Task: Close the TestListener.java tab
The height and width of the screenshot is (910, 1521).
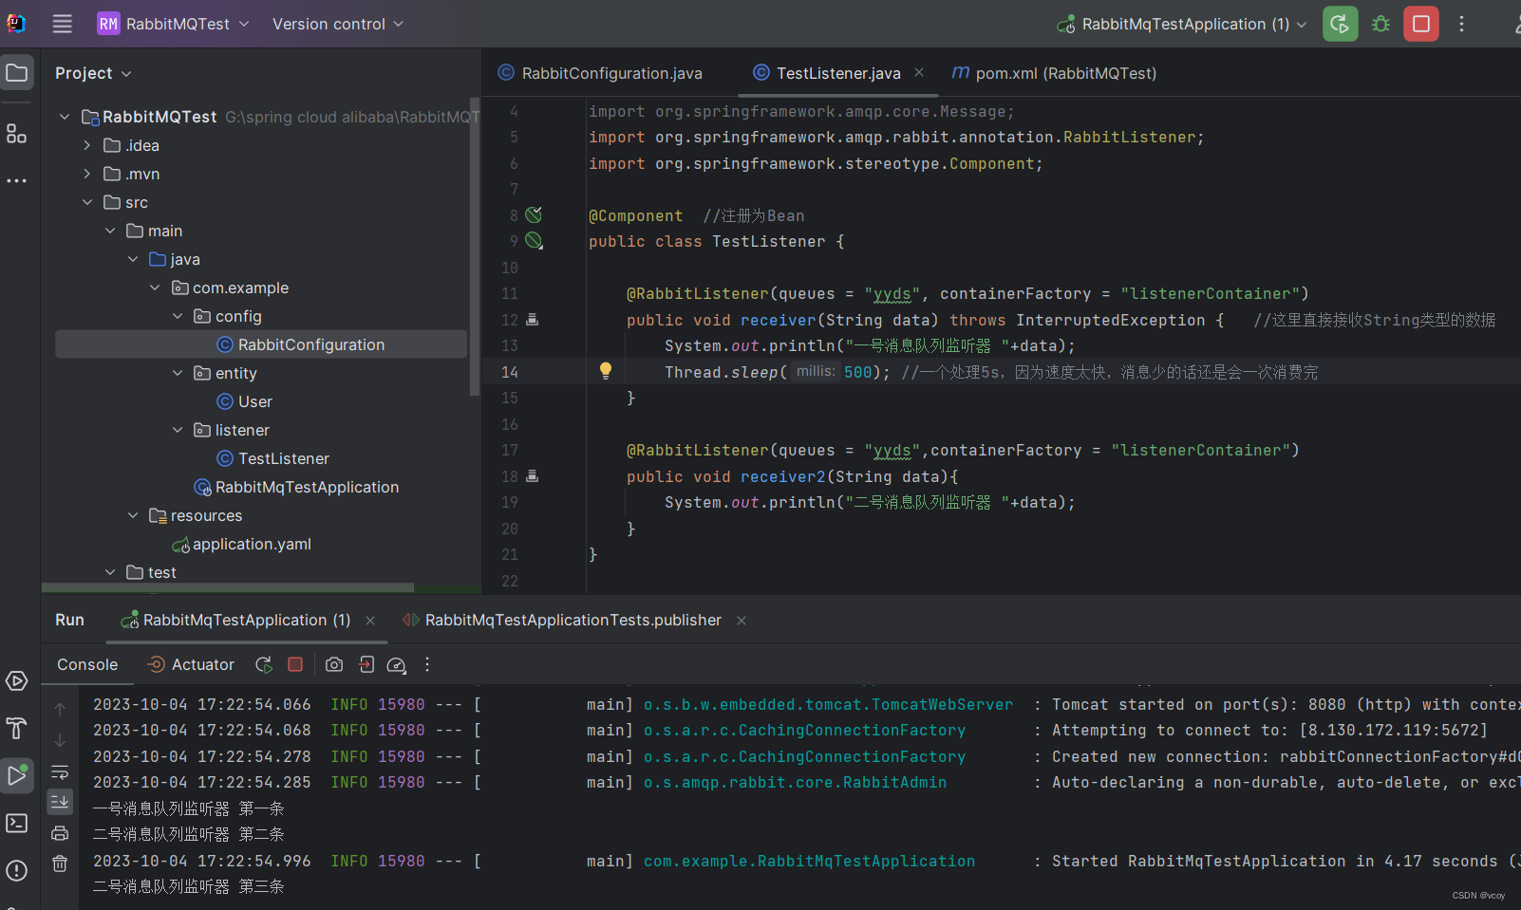Action: tap(919, 72)
